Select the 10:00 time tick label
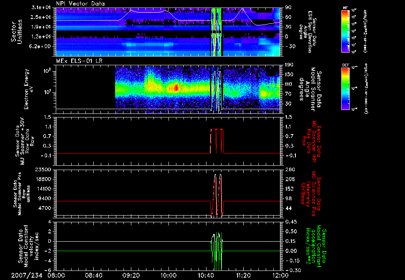 (x=168, y=275)
